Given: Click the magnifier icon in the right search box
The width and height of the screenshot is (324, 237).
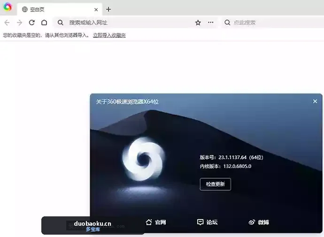Looking at the screenshot, I should pos(227,23).
